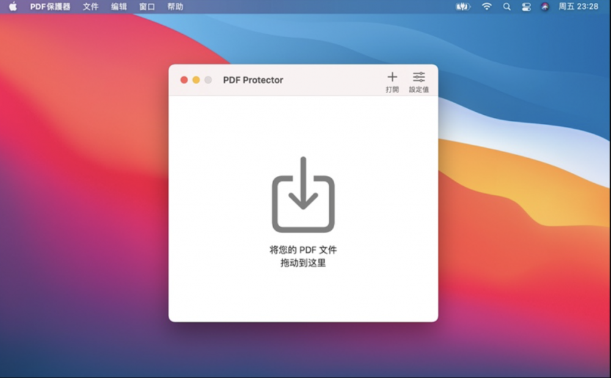Open Spotlight search magnifier
The height and width of the screenshot is (378, 611).
tap(507, 7)
